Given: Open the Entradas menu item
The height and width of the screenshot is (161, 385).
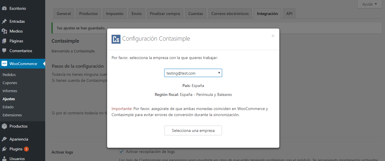Looking at the screenshot, I should coord(22,21).
